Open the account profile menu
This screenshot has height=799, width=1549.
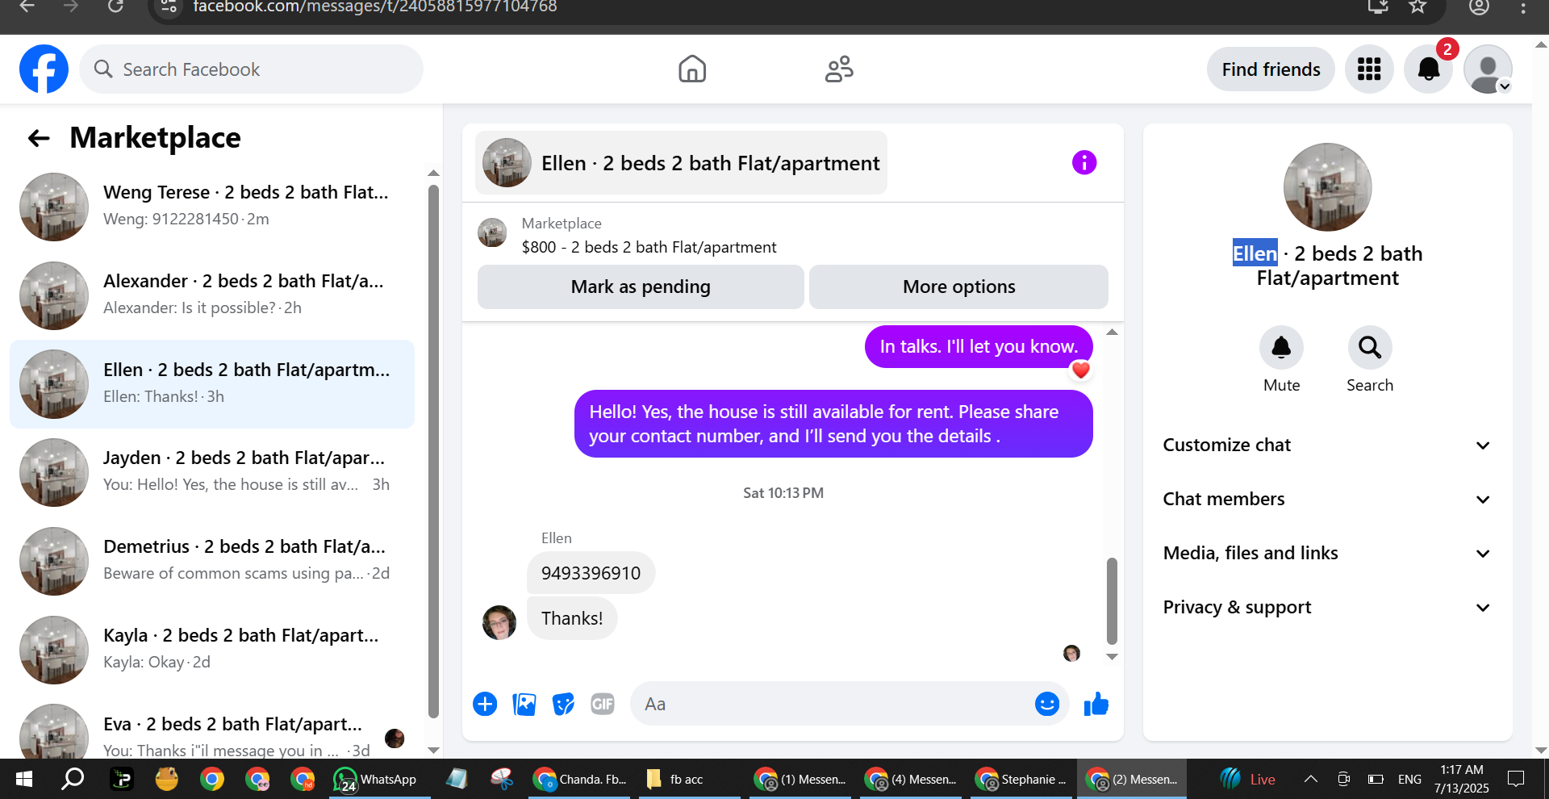(1488, 69)
